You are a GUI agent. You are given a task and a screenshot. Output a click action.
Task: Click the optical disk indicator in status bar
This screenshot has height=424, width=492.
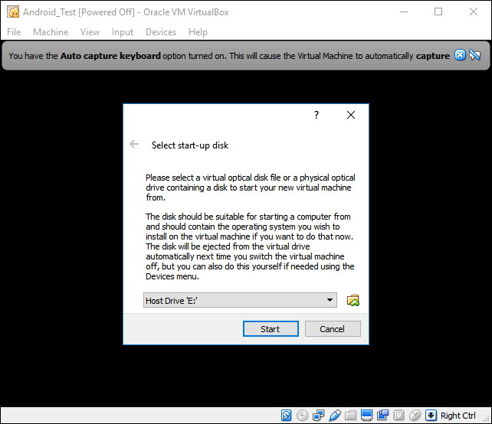click(x=303, y=416)
